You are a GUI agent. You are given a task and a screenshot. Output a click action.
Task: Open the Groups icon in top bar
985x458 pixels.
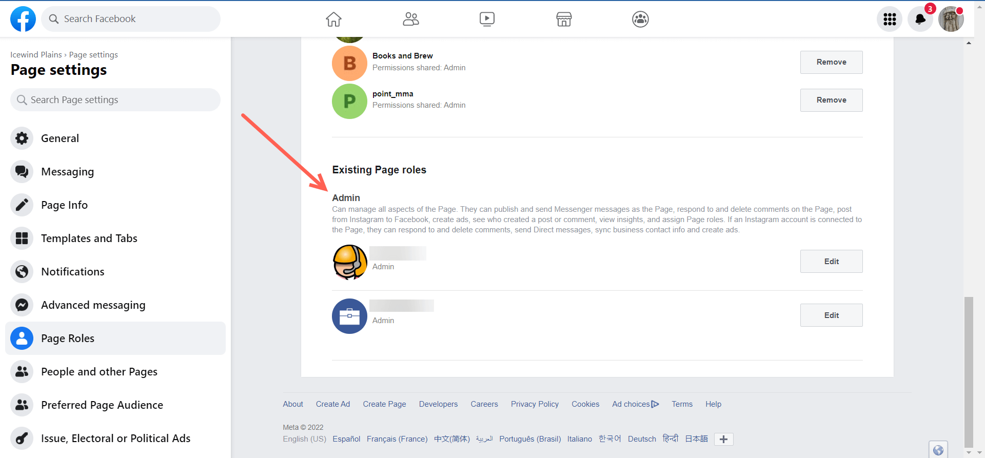(640, 19)
